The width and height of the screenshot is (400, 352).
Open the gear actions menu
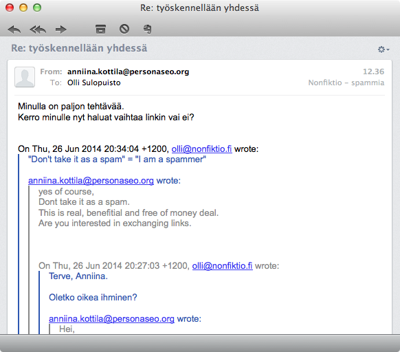click(x=384, y=49)
